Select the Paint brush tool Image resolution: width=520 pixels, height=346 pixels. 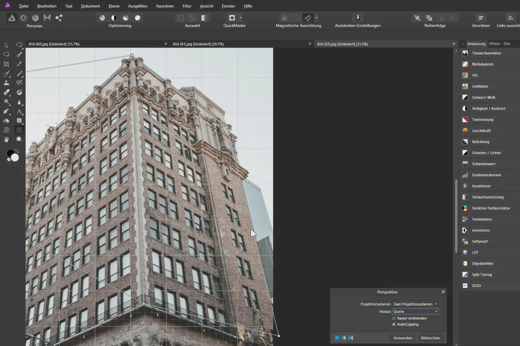click(x=19, y=74)
